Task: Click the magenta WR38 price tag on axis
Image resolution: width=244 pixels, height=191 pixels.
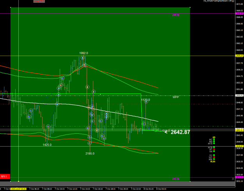Action: click(x=239, y=13)
